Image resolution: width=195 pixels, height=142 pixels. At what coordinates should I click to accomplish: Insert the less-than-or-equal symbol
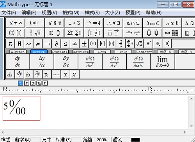pyautogui.click(x=66, y=44)
